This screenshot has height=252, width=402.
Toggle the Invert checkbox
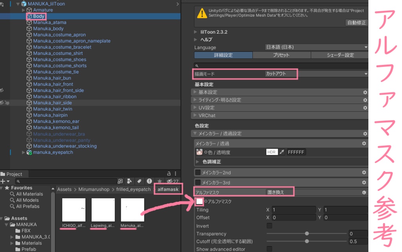[x=269, y=226]
